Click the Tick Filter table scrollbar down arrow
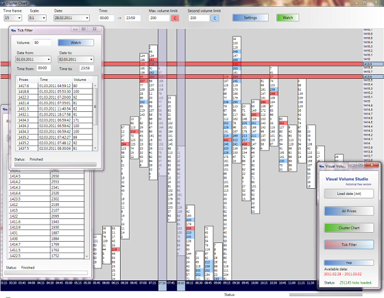 pyautogui.click(x=95, y=148)
